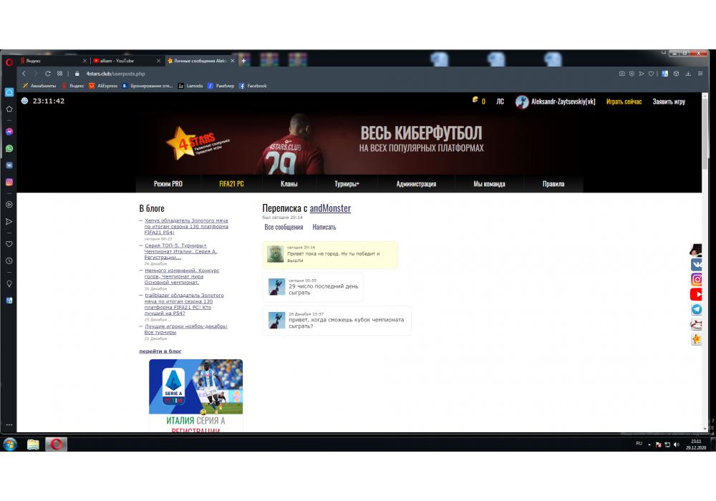Open the Opera downloads icon
The image size is (716, 501).
(688, 74)
